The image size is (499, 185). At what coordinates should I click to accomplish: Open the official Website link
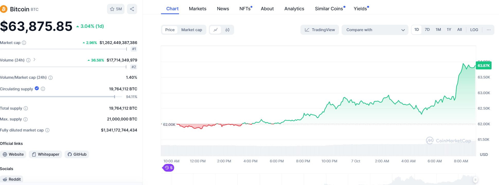[13, 154]
